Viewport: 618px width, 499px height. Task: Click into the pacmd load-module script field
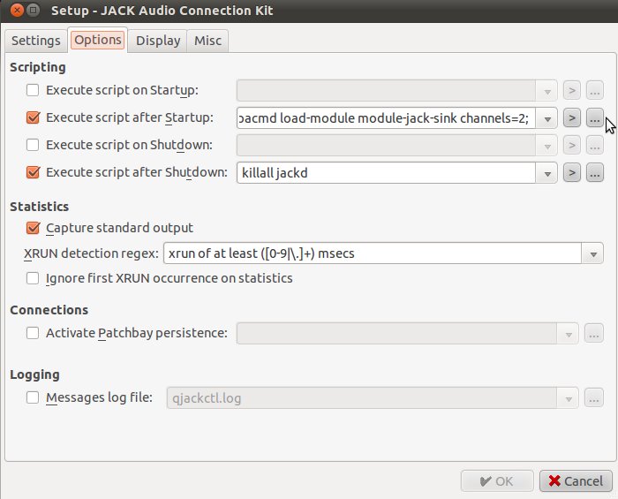pos(386,117)
